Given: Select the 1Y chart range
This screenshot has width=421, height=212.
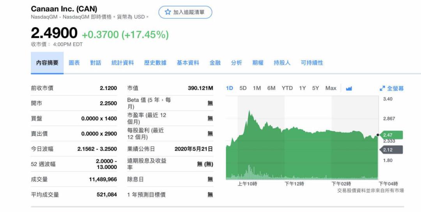Looking at the screenshot, I should (302, 88).
